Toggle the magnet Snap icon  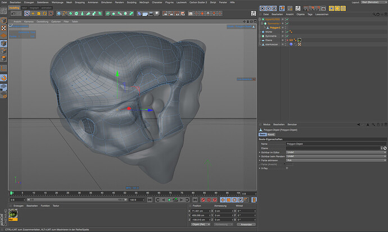pos(3,78)
